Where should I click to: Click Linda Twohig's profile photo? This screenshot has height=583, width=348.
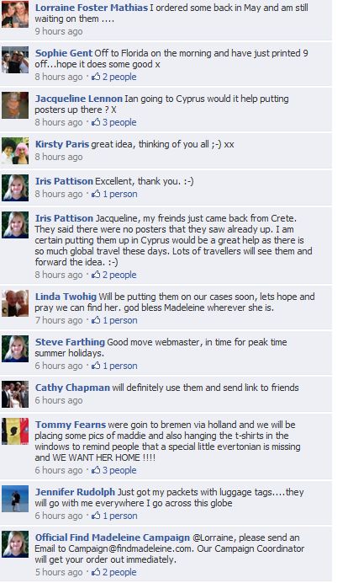[15, 303]
